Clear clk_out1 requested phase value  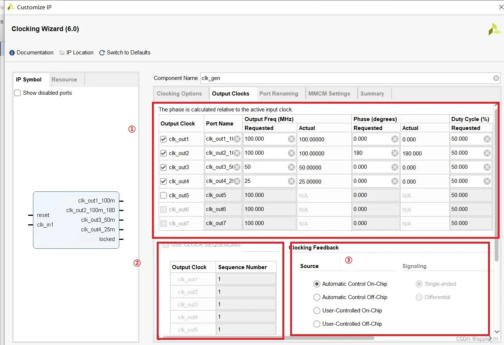[x=395, y=139]
